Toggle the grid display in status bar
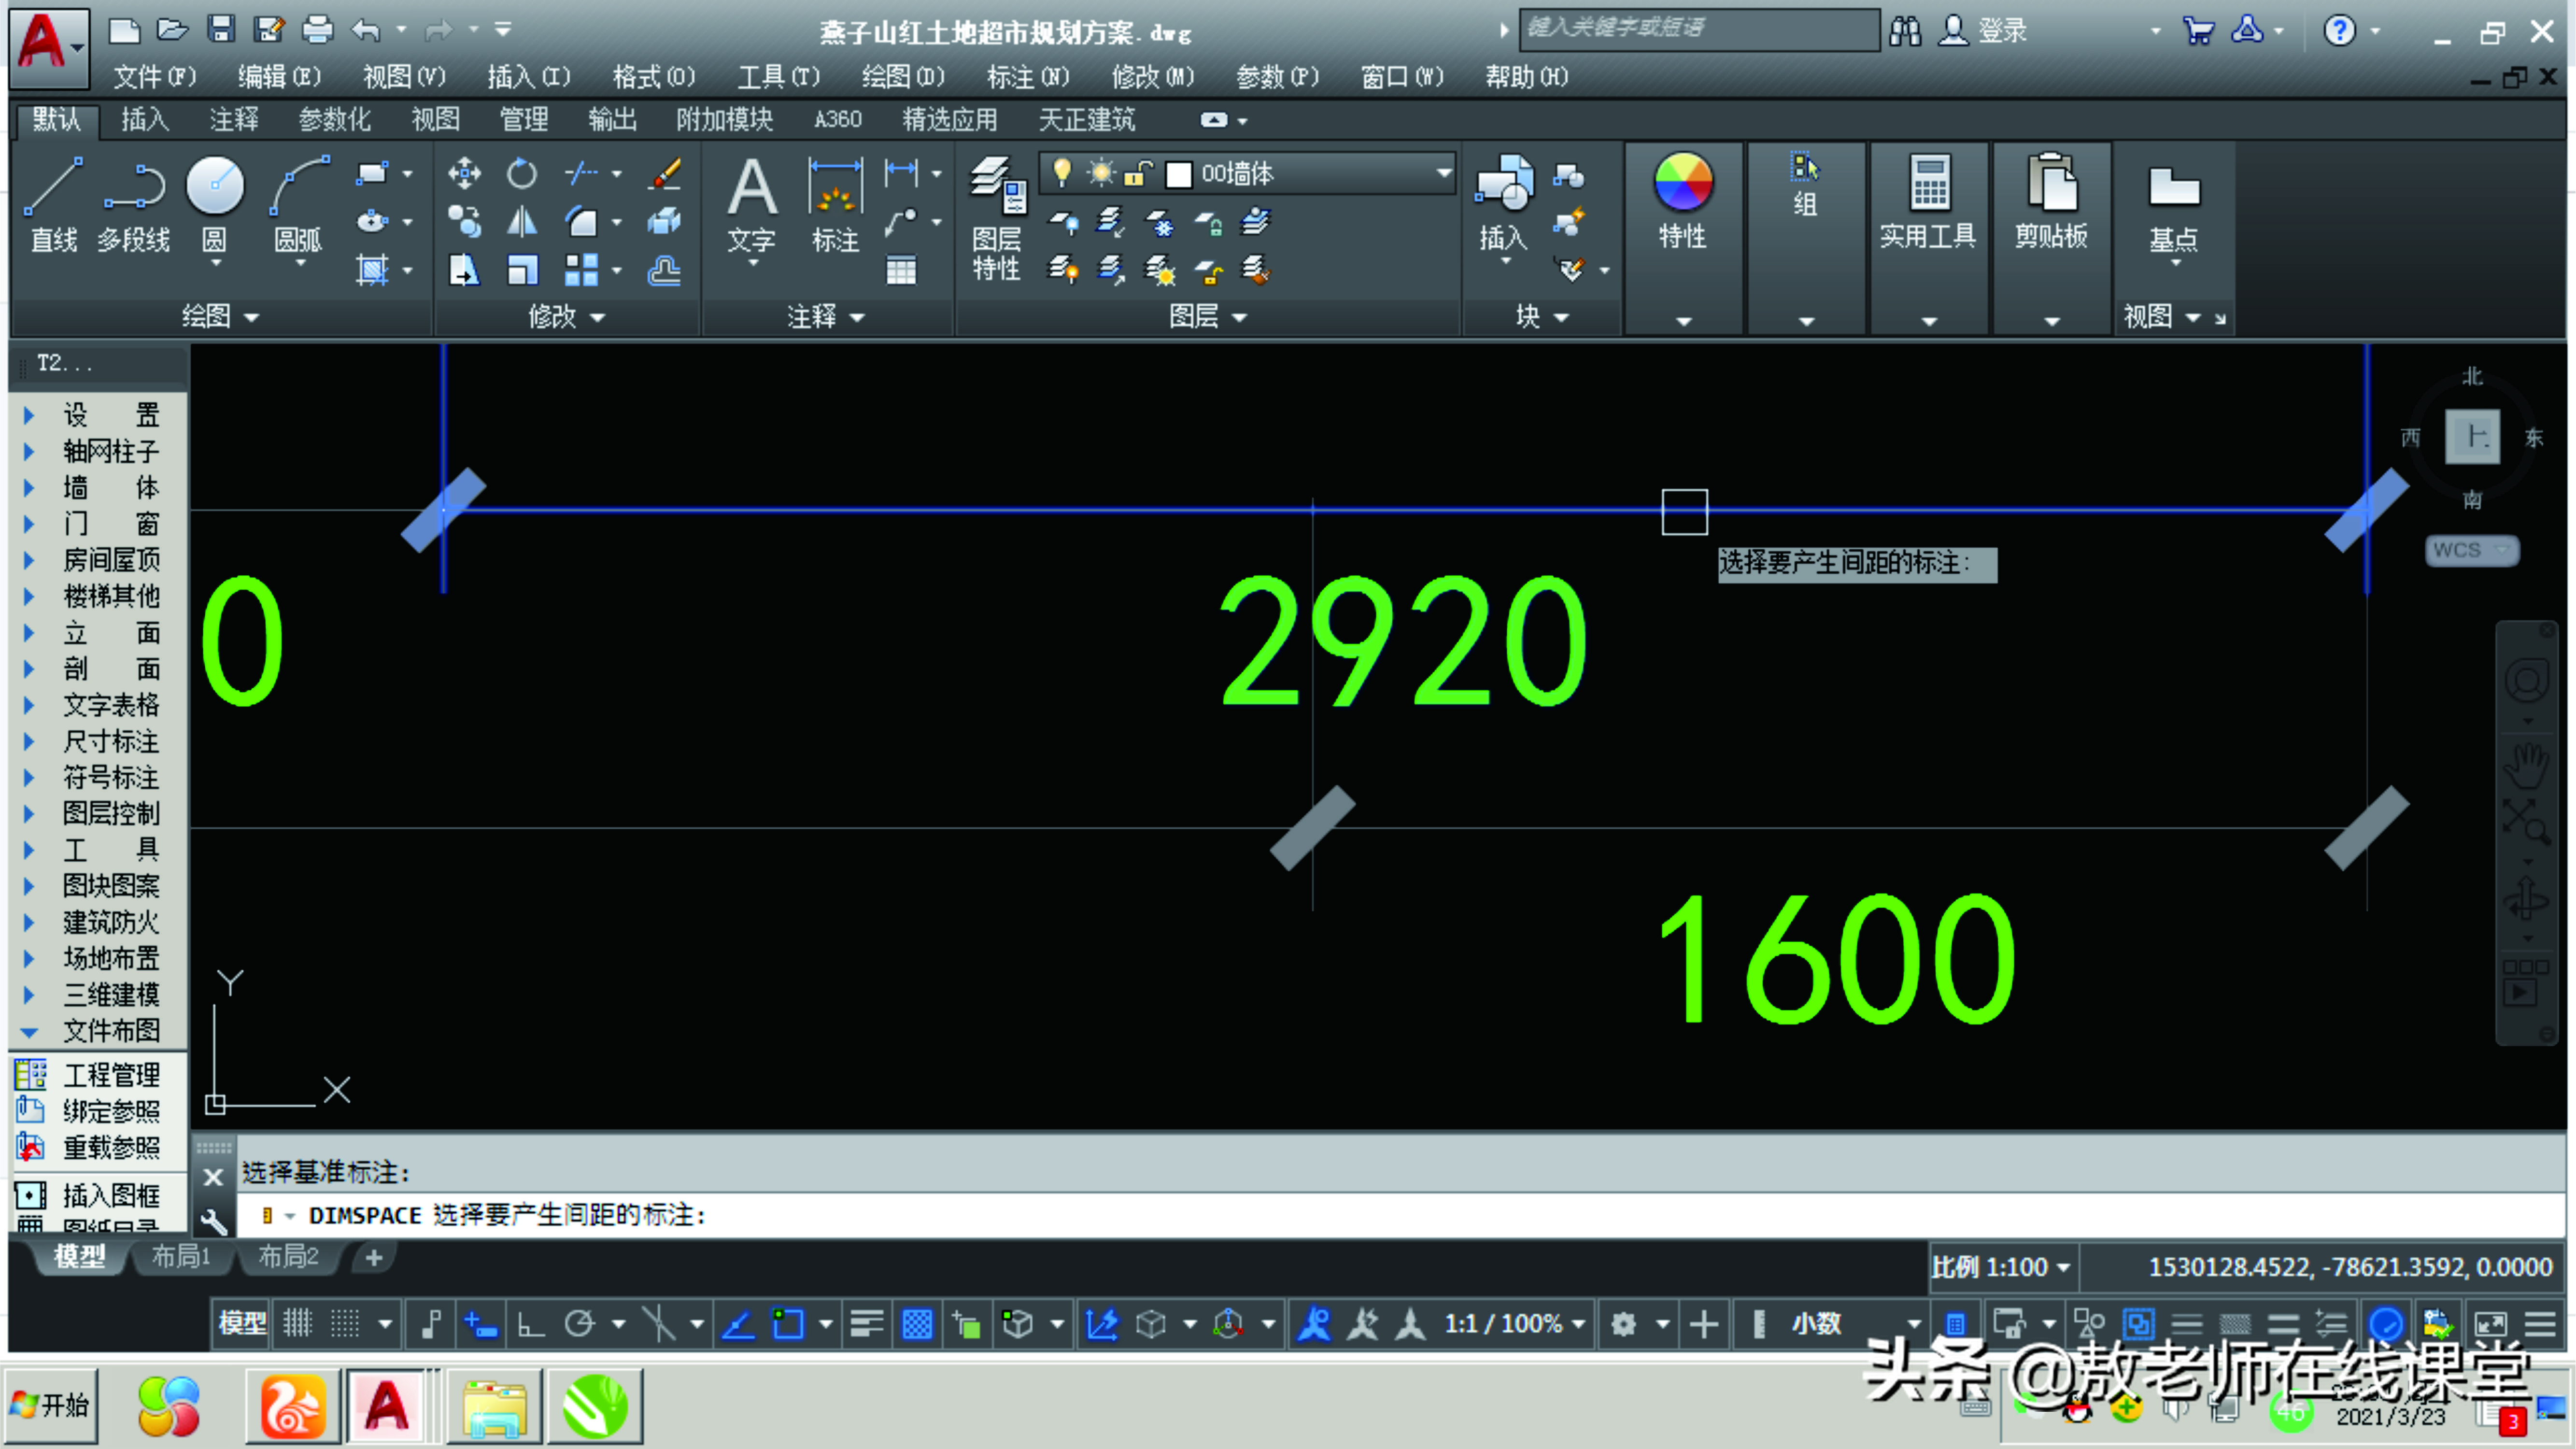This screenshot has width=2576, height=1449. click(x=298, y=1324)
